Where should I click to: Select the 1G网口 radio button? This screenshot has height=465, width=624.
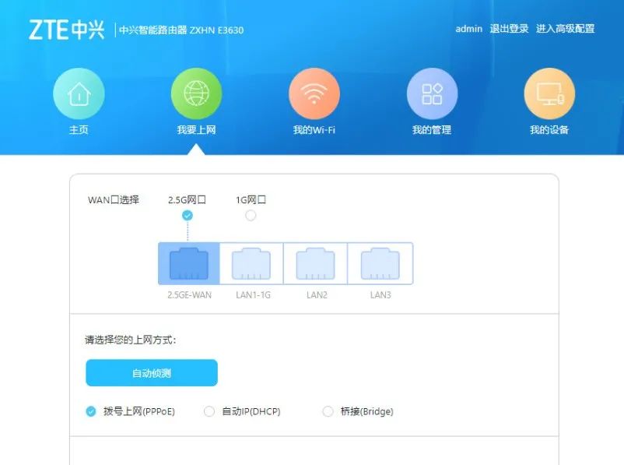click(x=251, y=215)
